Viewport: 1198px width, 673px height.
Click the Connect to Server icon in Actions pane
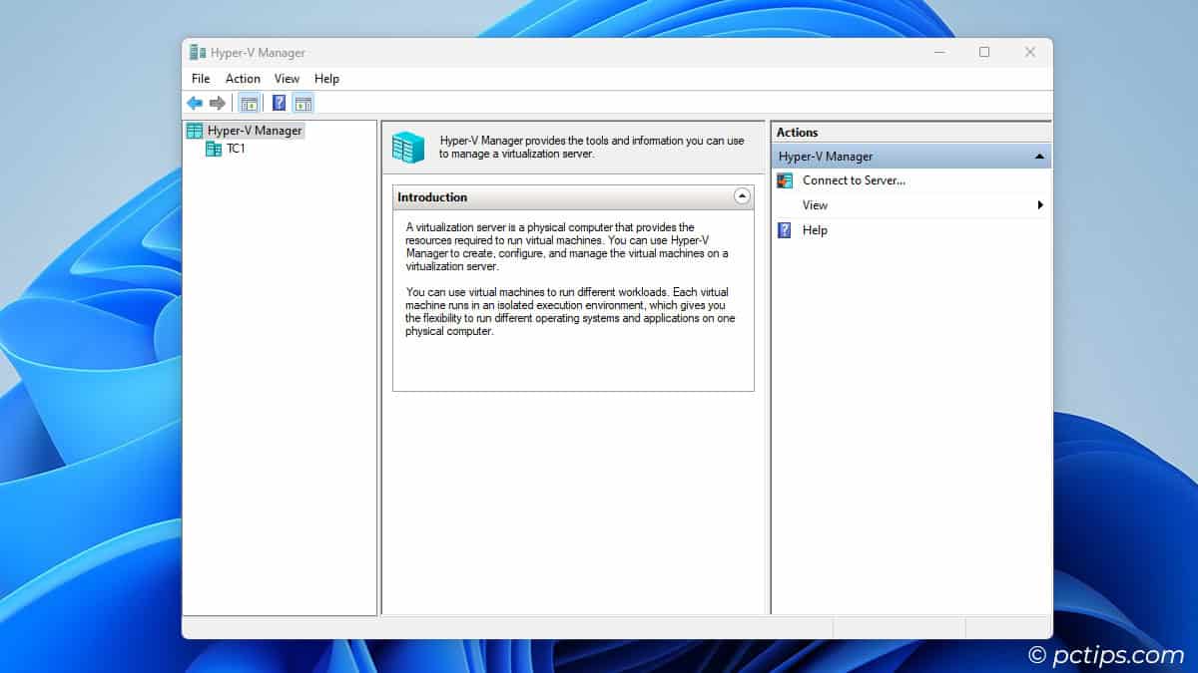click(785, 180)
